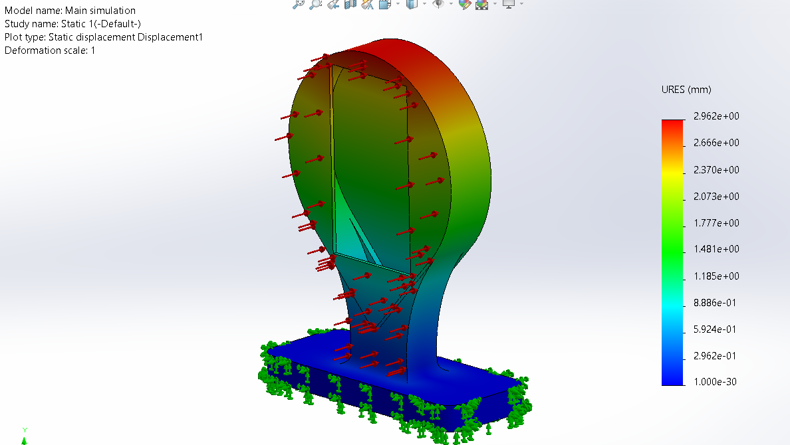Return to the Previous View
The height and width of the screenshot is (445, 790).
click(x=333, y=4)
